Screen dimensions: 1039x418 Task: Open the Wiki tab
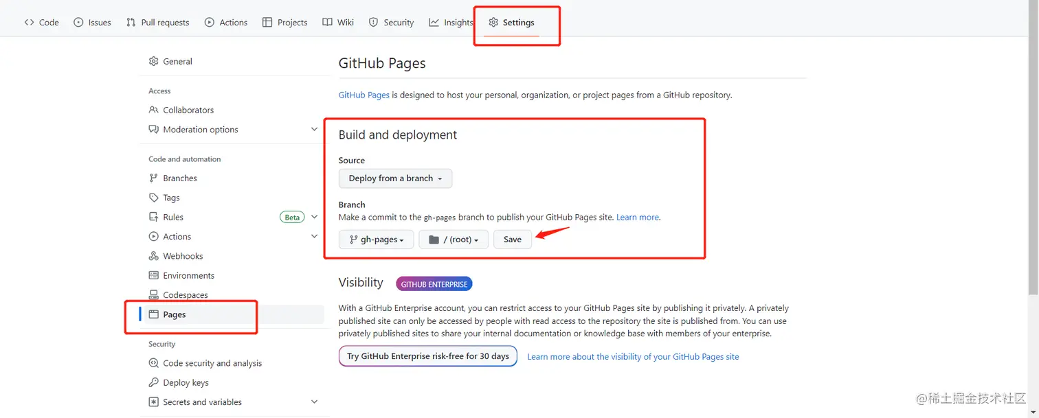pos(338,22)
